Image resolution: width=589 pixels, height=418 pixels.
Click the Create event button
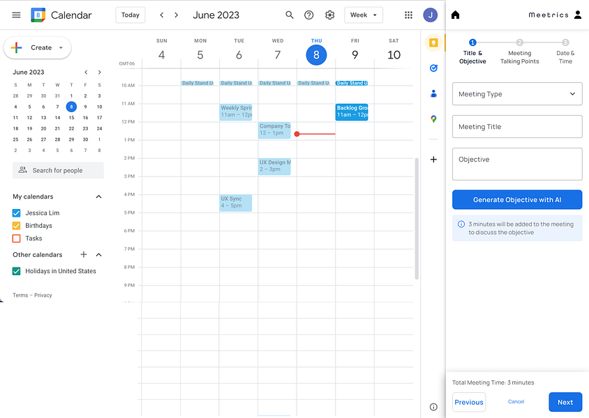[37, 47]
